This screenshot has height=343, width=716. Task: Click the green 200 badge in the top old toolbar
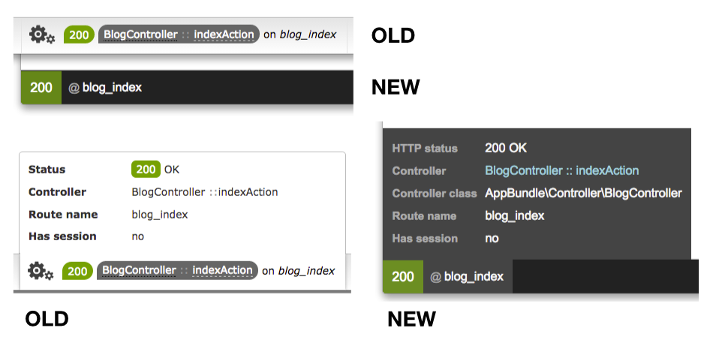(78, 35)
